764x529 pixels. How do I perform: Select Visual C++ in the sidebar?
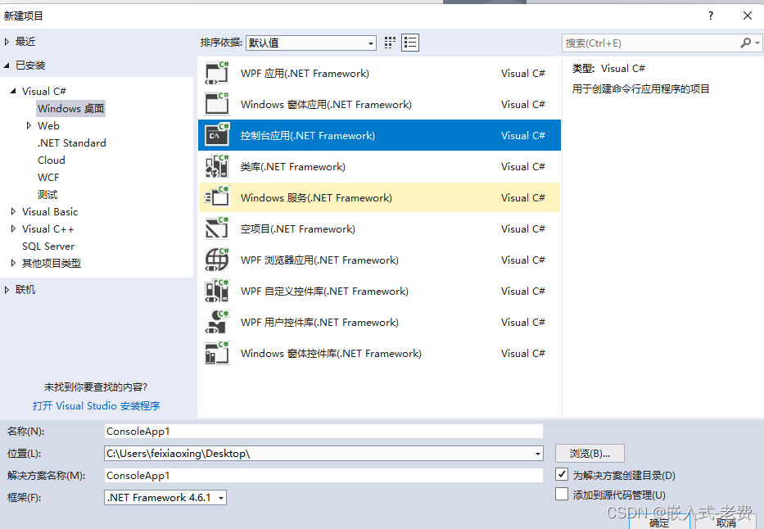[51, 228]
